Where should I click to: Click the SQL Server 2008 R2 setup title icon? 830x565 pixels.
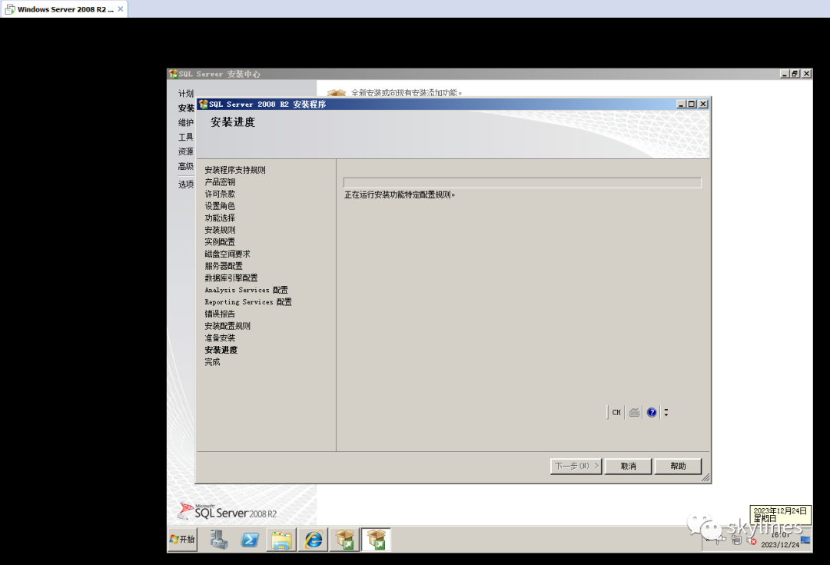point(203,104)
